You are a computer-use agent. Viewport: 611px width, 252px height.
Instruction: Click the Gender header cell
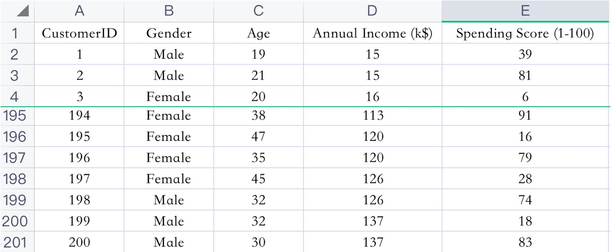pyautogui.click(x=169, y=33)
